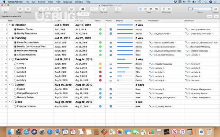The image size is (220, 137).
Task: Open the SheetPlanner application menu
Action: 15,2
